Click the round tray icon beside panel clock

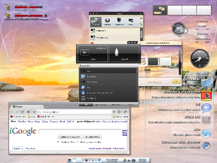(x=134, y=160)
